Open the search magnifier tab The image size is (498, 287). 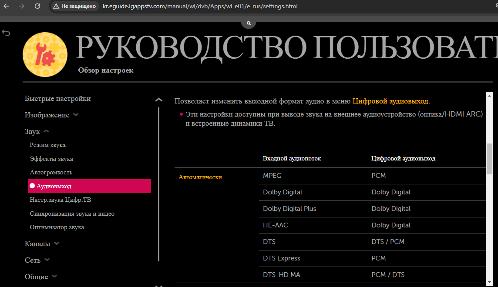[249, 23]
